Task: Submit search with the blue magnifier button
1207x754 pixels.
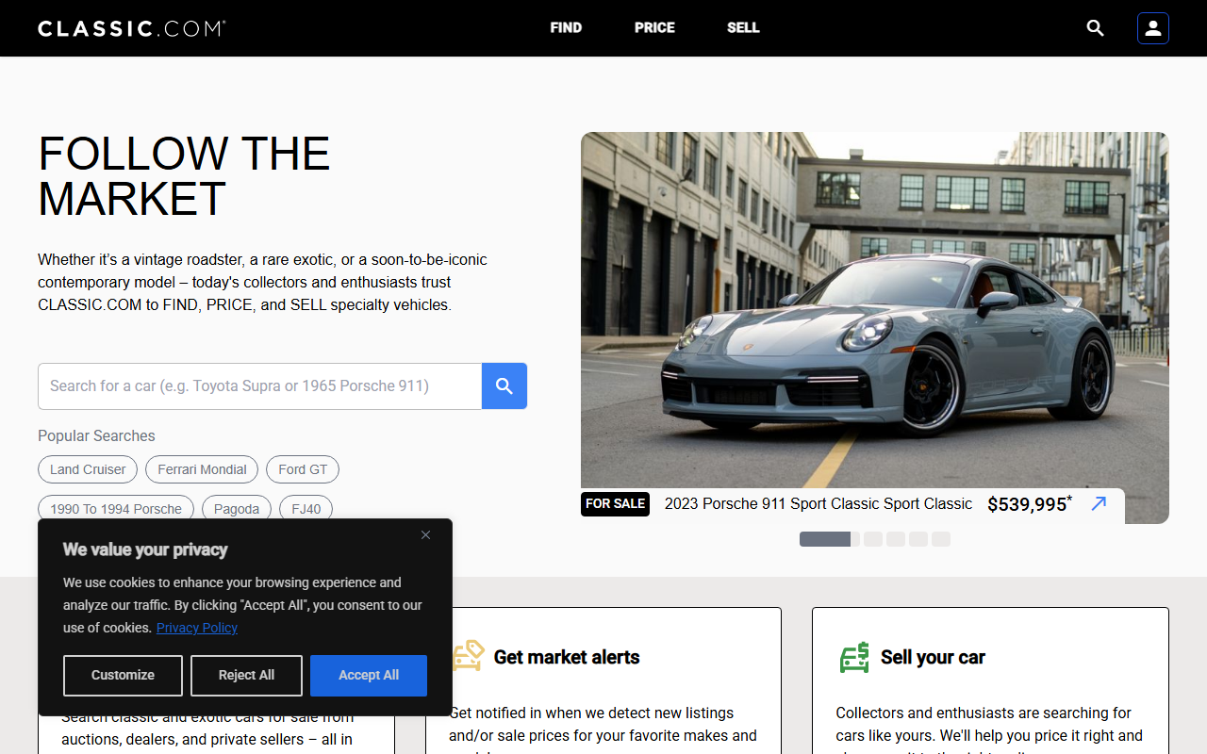Action: click(x=504, y=386)
